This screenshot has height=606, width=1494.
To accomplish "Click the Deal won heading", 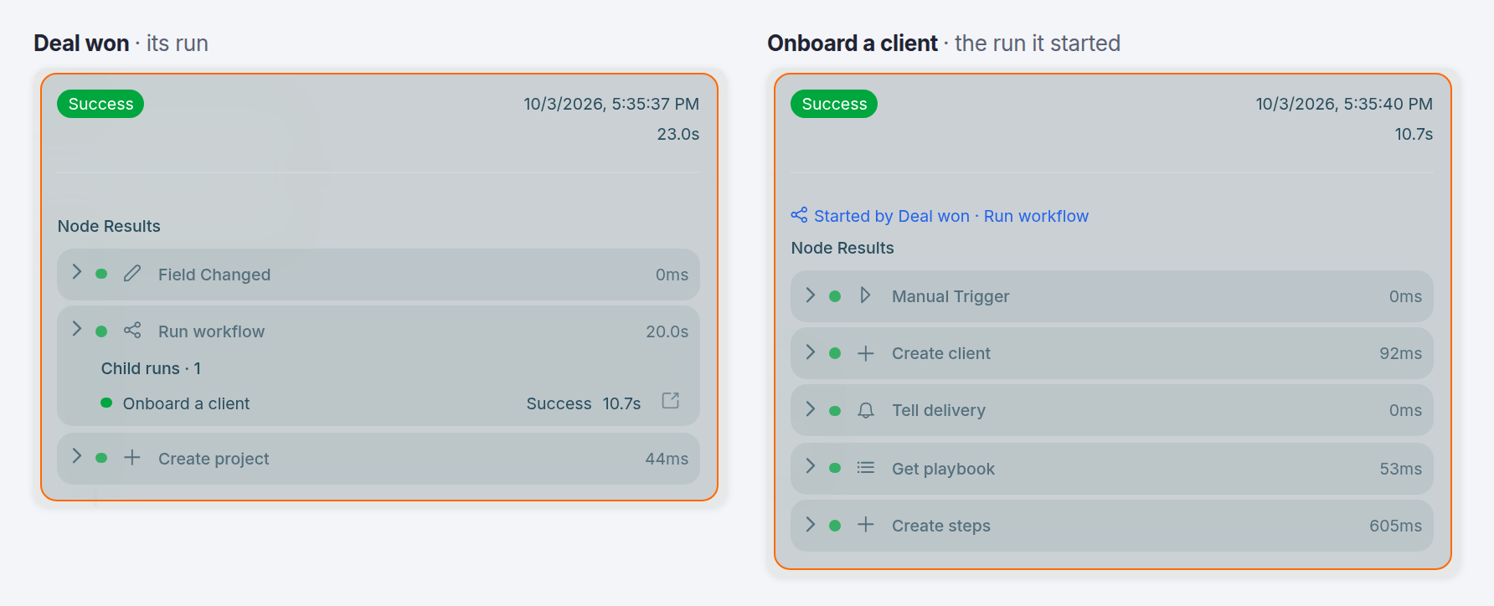I will [81, 44].
